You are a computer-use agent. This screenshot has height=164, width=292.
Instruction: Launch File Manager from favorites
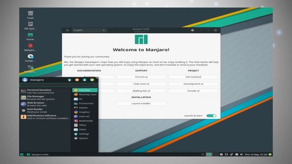click(x=45, y=97)
